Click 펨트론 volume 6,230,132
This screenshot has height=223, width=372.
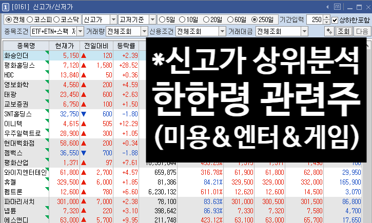[x=162, y=192]
